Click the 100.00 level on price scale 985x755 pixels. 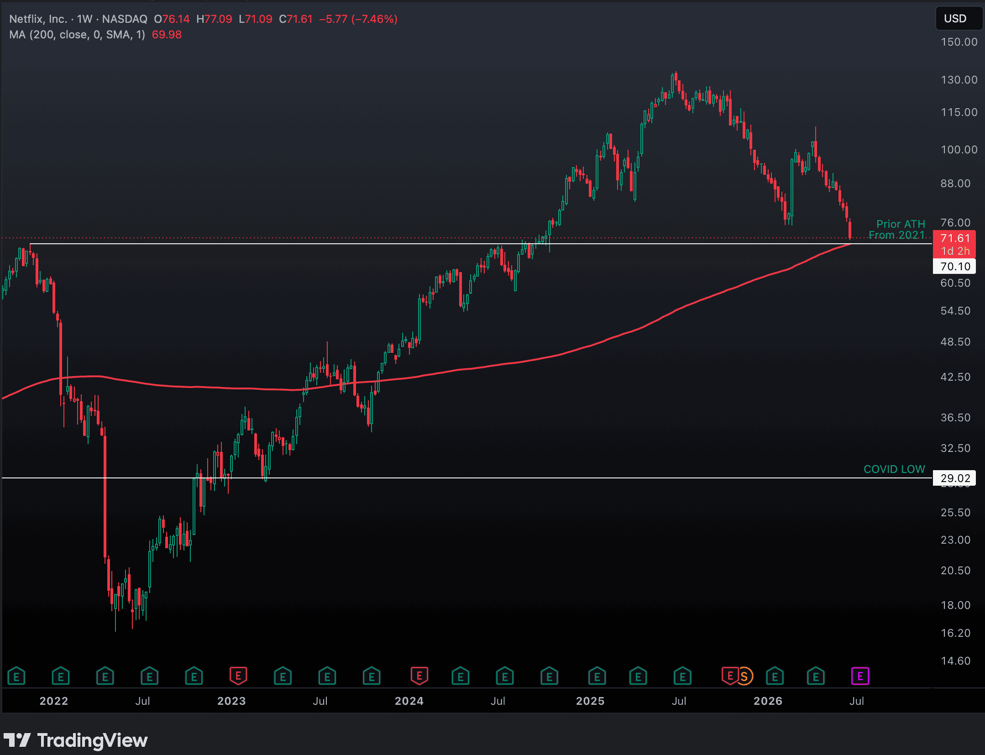[959, 150]
